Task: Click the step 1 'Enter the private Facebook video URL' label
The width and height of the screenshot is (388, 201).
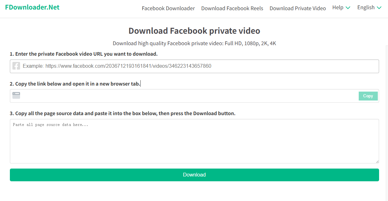Action: pos(84,54)
